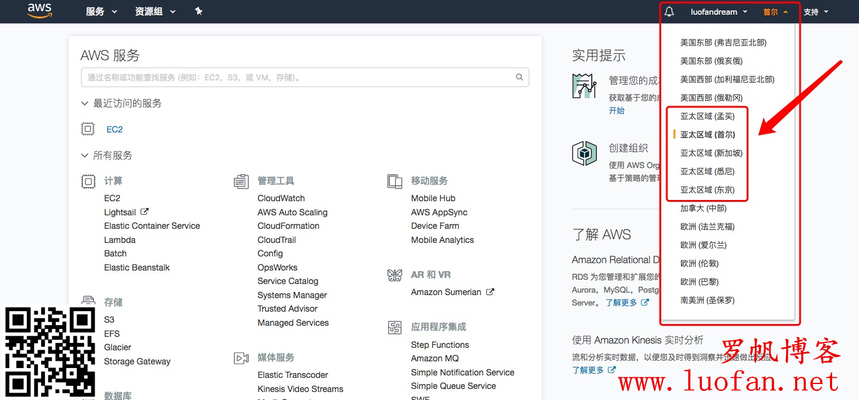This screenshot has height=400, width=859.
Task: Open Elastic Container Service
Action: pos(152,226)
